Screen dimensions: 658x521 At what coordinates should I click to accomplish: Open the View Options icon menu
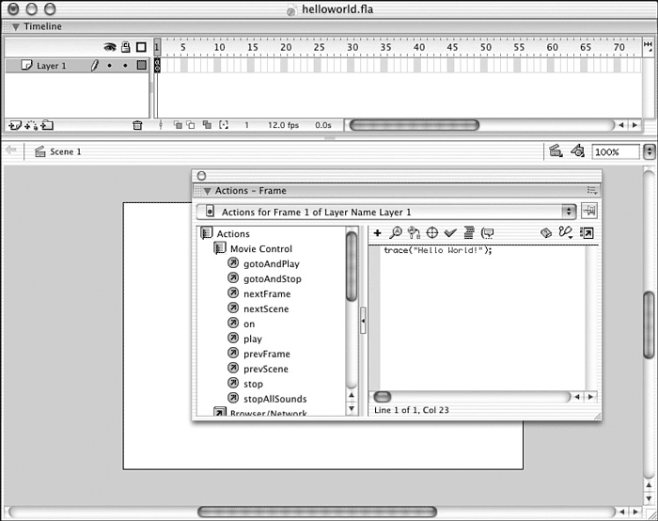[x=587, y=232]
